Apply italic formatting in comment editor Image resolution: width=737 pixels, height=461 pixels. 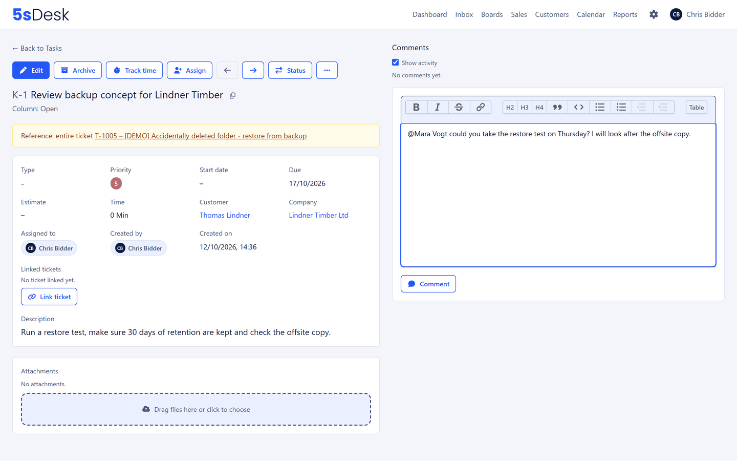point(438,107)
